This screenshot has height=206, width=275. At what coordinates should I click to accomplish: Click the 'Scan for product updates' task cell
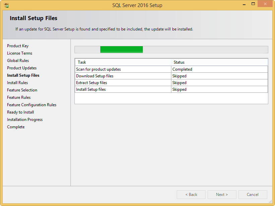point(123,69)
